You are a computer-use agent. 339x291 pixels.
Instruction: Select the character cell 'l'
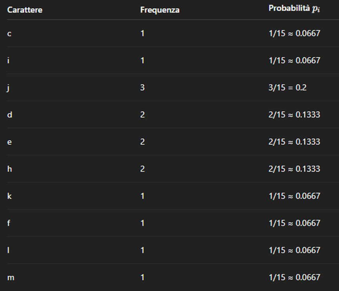8,250
